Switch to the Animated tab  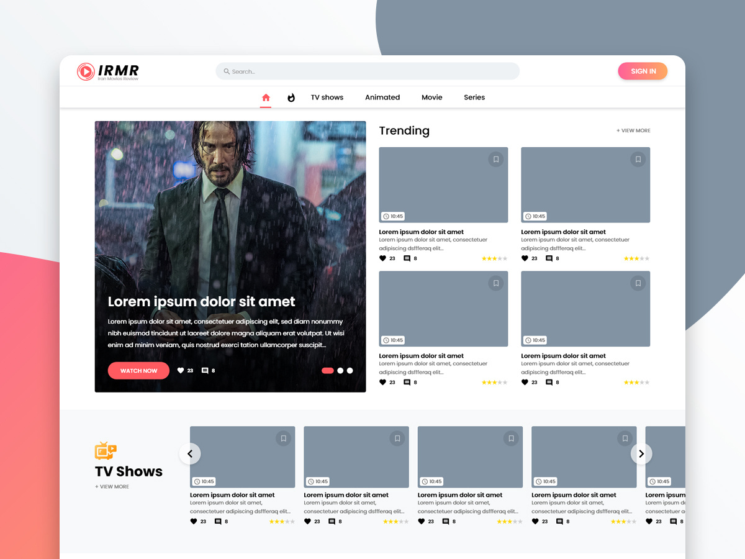(382, 97)
